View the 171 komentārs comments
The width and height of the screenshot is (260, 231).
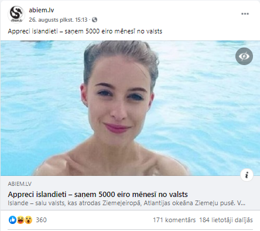(174, 220)
